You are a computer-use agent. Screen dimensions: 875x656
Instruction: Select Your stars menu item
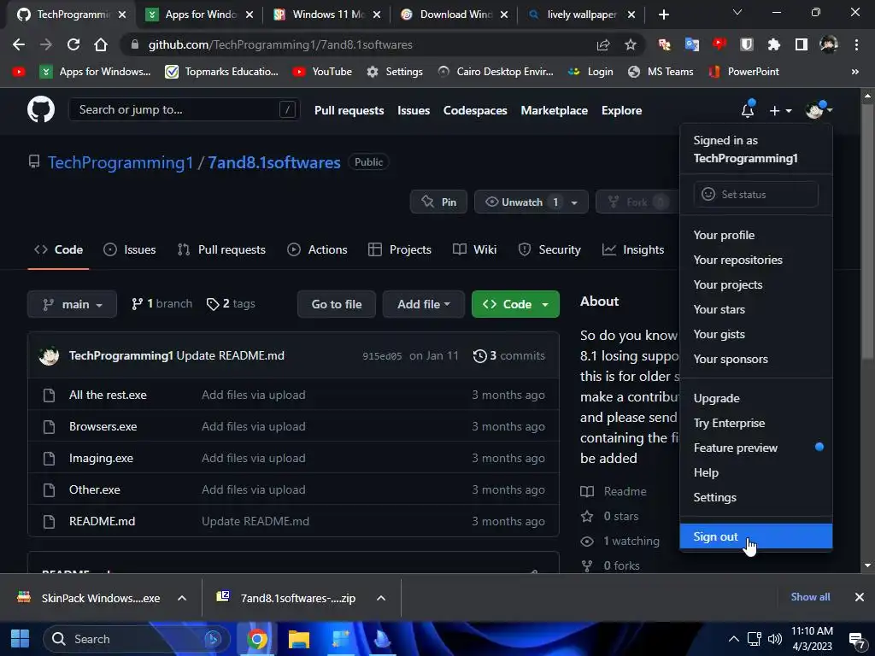pos(756,309)
